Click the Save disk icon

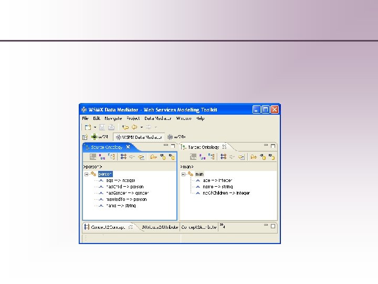(102, 127)
